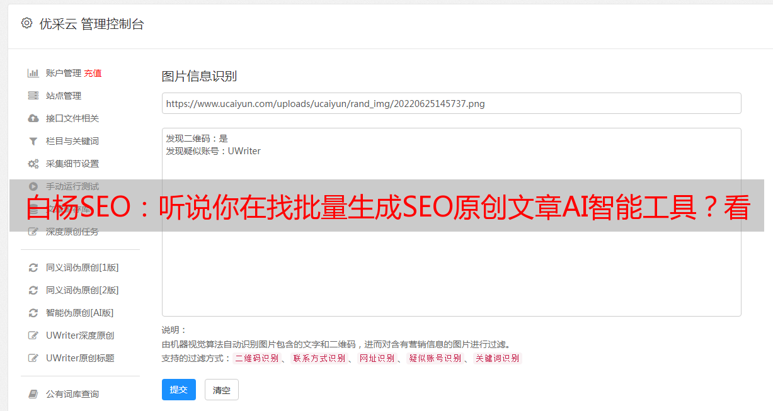773x411 pixels.
Task: Click the gear icon beside 优采云 管理控制台
Action: pos(26,23)
